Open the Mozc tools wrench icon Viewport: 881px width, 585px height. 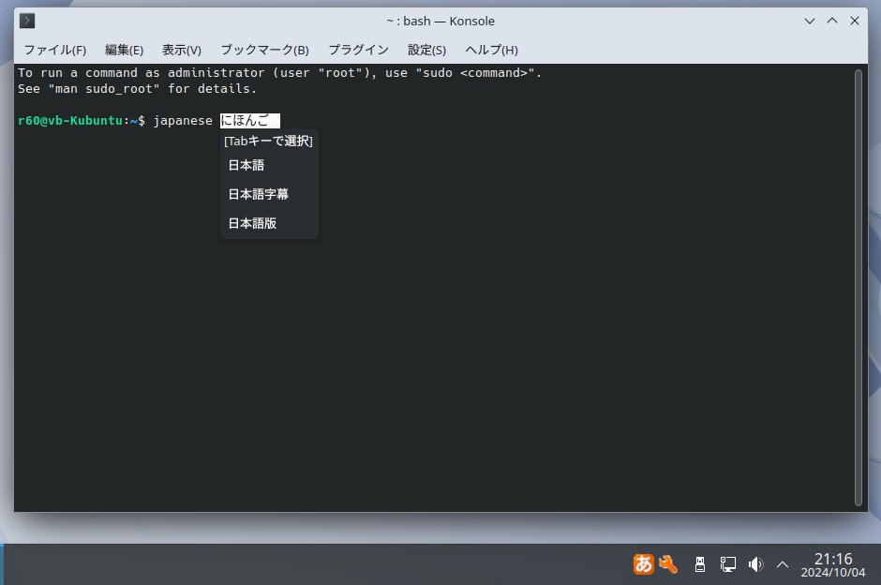[x=668, y=563]
